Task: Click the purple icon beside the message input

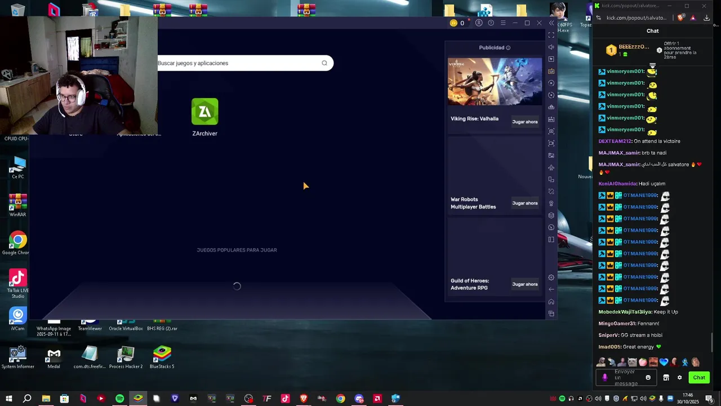Action: tap(605, 378)
